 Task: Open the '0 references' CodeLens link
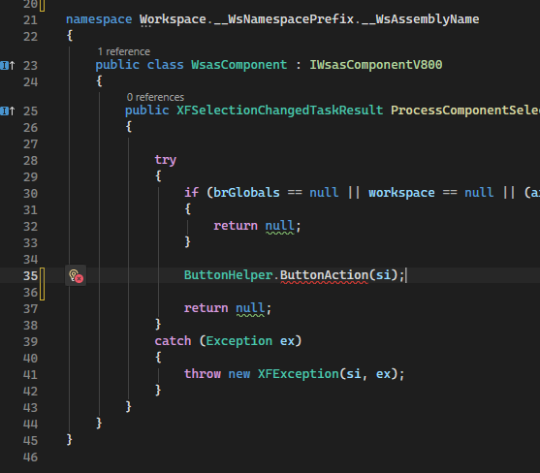tap(155, 97)
